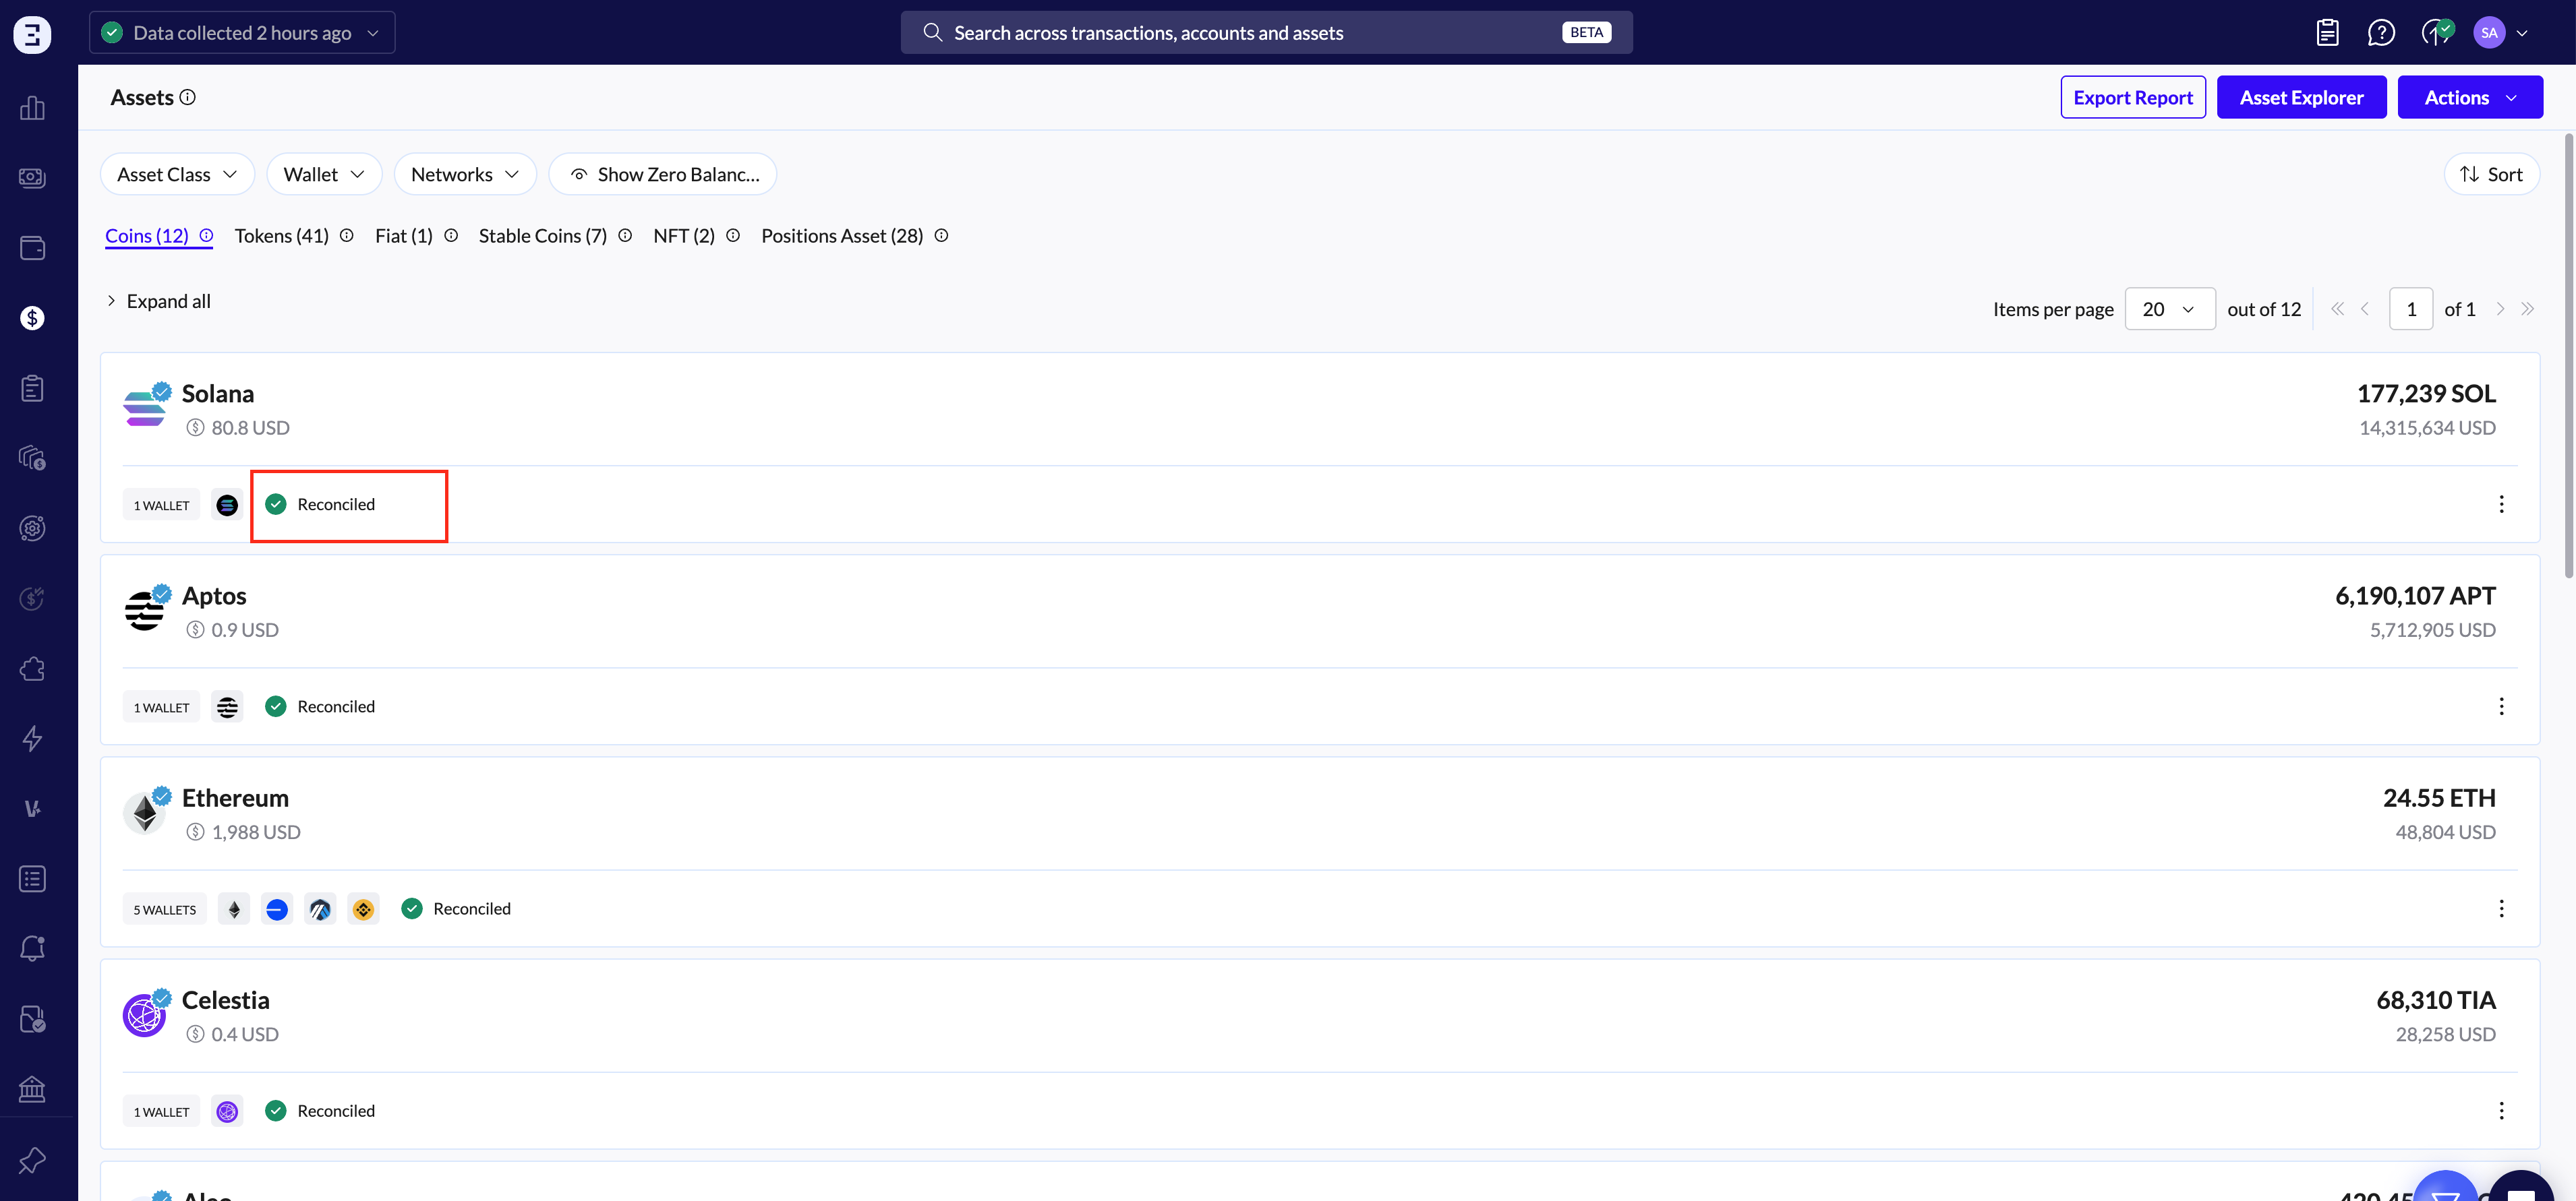
Task: Select the dollar Assets sidebar icon
Action: 32,317
